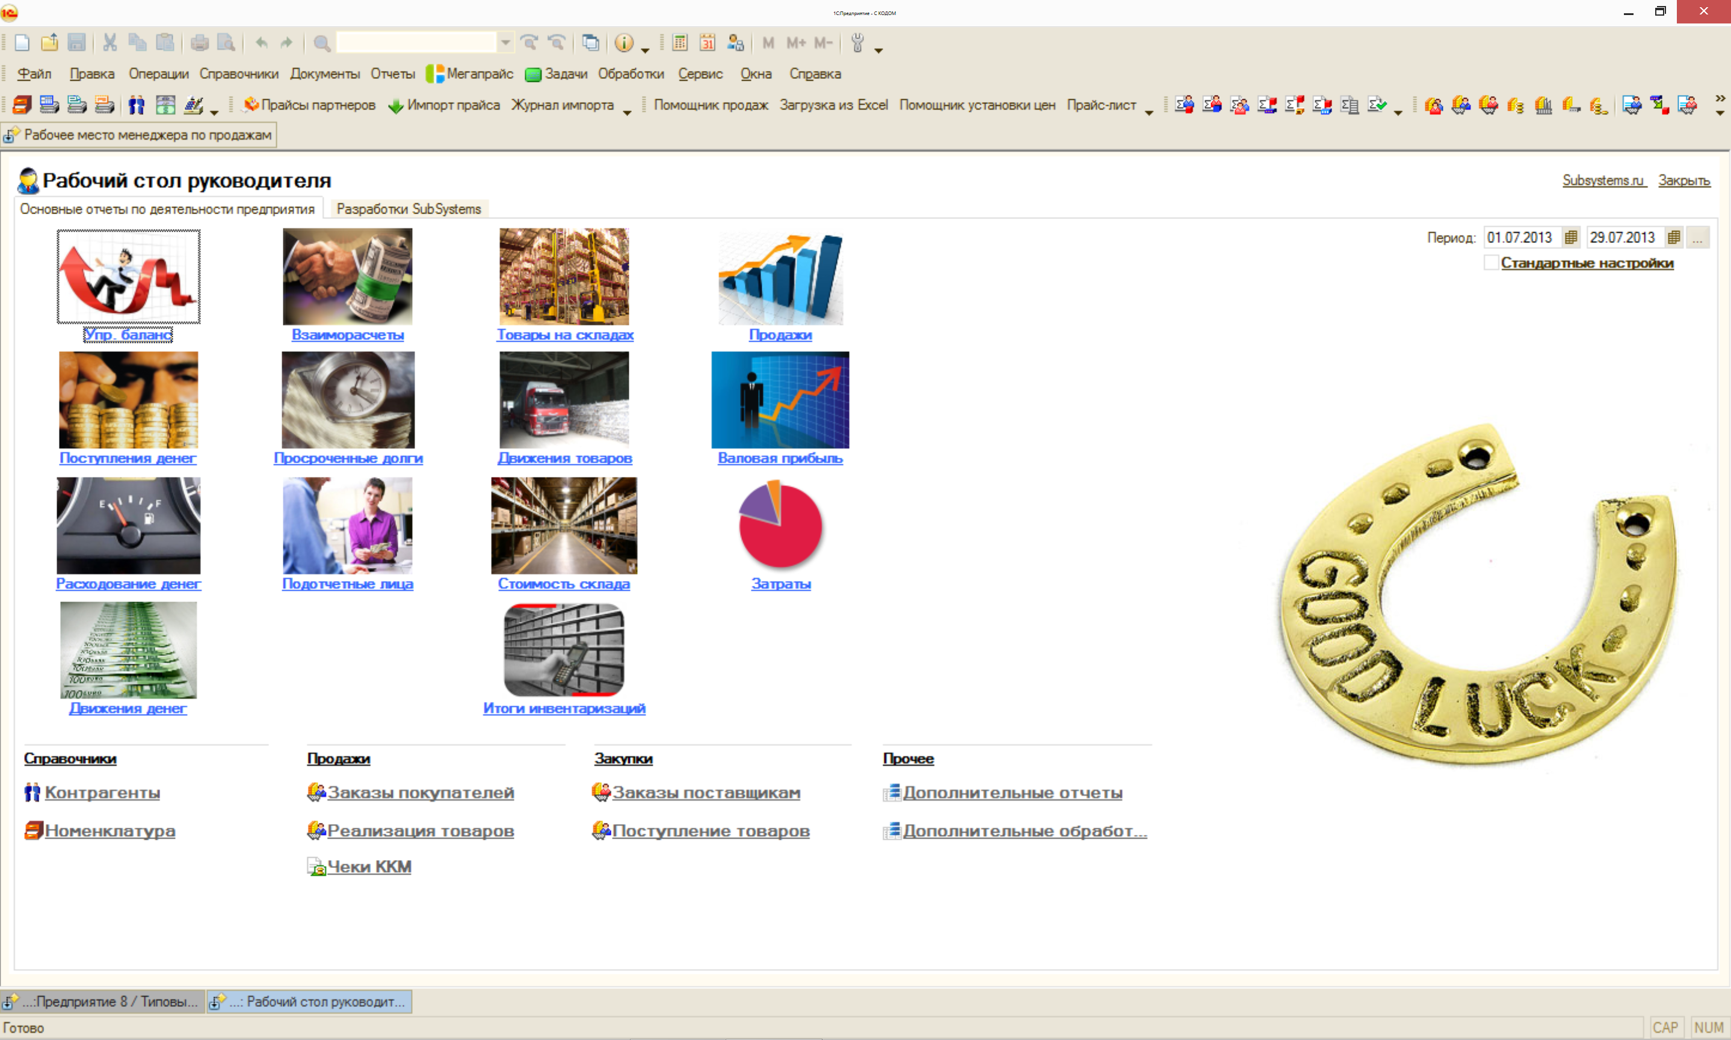The height and width of the screenshot is (1040, 1731).
Task: Click the wrench settings icon
Action: point(858,43)
